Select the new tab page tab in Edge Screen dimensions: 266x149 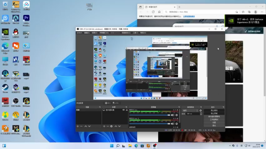(160, 7)
